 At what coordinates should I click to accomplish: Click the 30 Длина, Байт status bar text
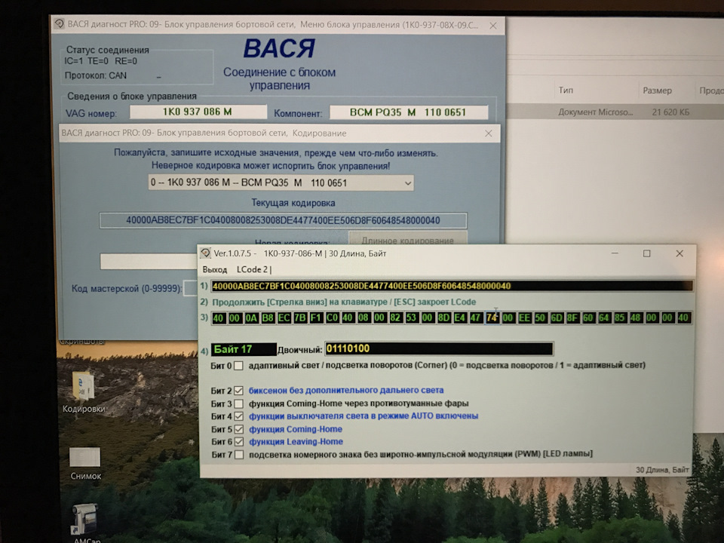(662, 470)
